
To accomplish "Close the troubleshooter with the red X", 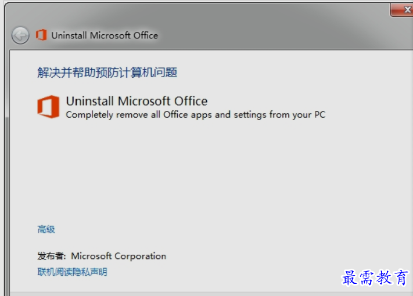I will (402, 9).
